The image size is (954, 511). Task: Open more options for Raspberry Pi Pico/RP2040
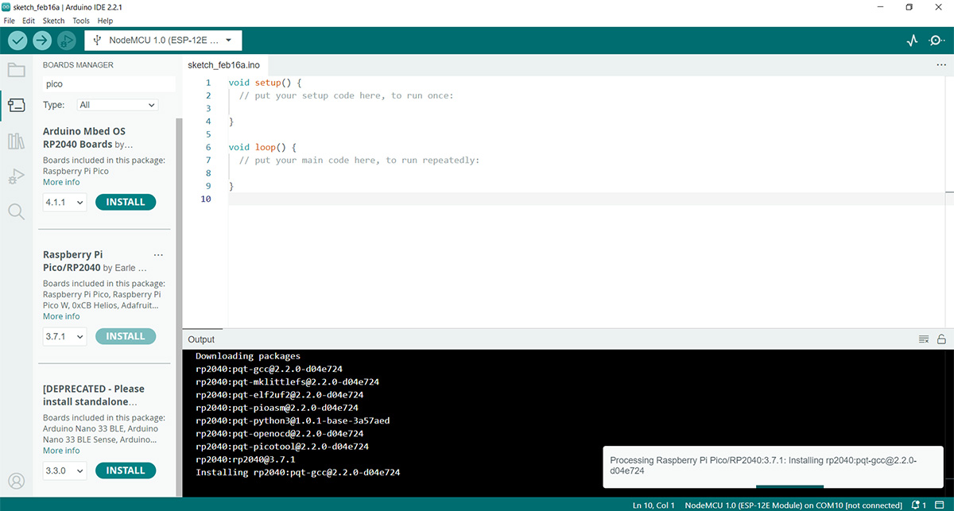click(158, 255)
